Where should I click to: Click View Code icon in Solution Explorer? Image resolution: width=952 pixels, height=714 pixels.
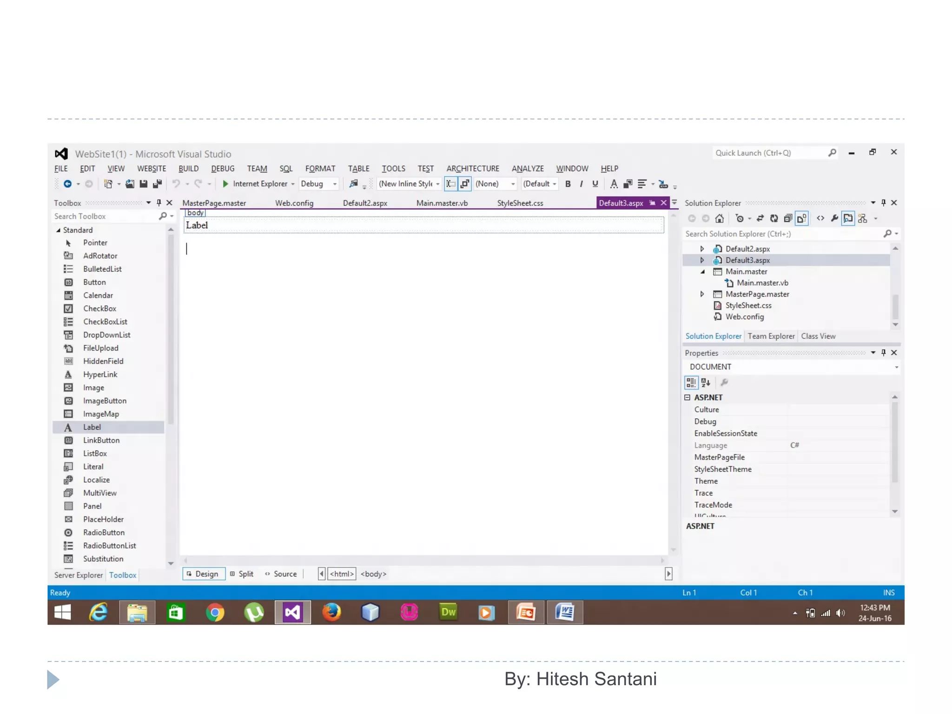pos(820,218)
